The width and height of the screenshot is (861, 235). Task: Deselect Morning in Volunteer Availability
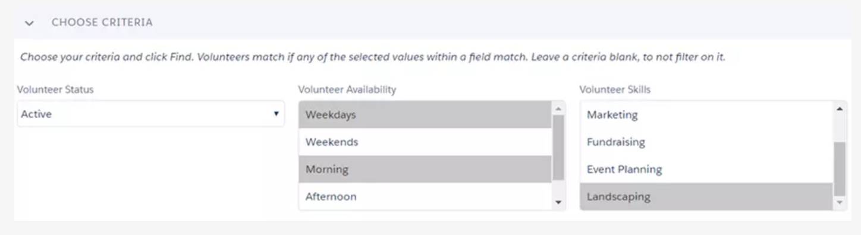pyautogui.click(x=425, y=169)
